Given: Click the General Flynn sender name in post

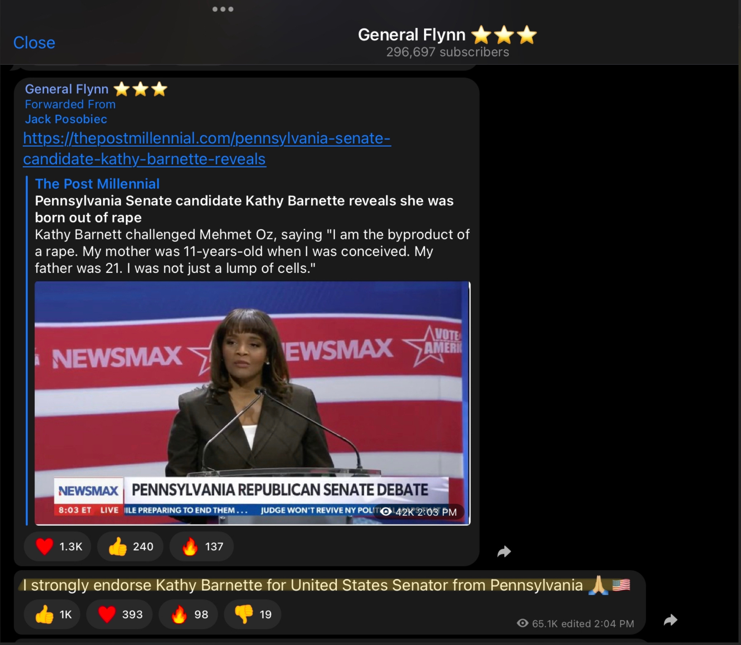Looking at the screenshot, I should pos(96,89).
